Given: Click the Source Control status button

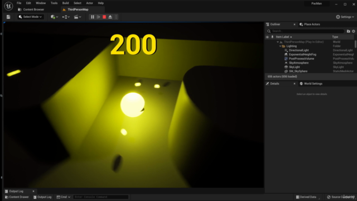Looking at the screenshot, I should pos(341,197).
